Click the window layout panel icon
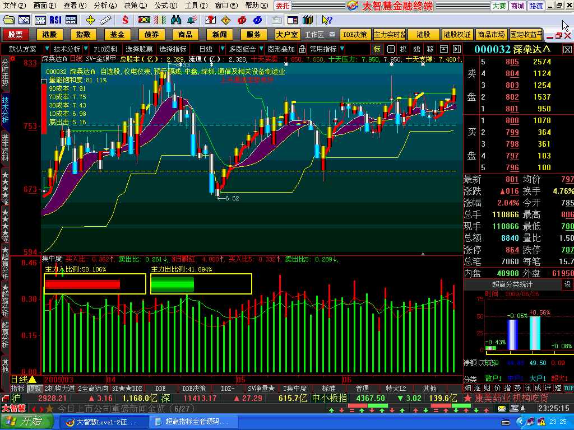 (293, 20)
